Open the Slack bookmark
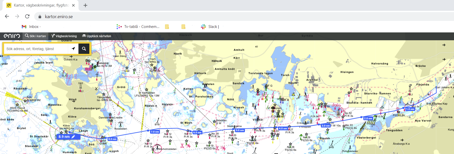The height and width of the screenshot is (154, 454). pos(210,27)
